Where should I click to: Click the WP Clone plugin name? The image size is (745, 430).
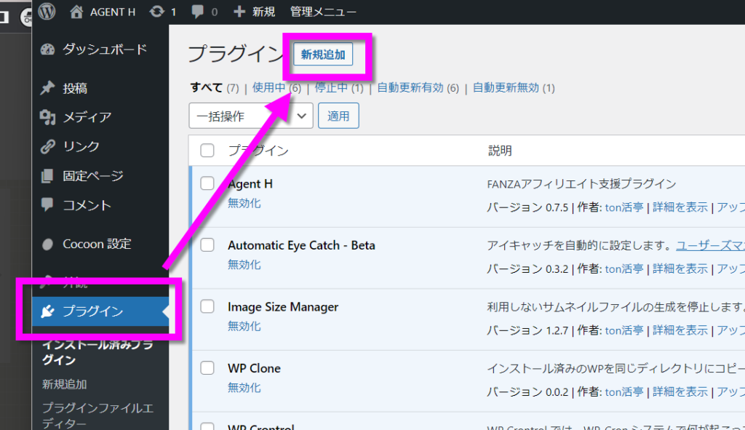pos(254,368)
